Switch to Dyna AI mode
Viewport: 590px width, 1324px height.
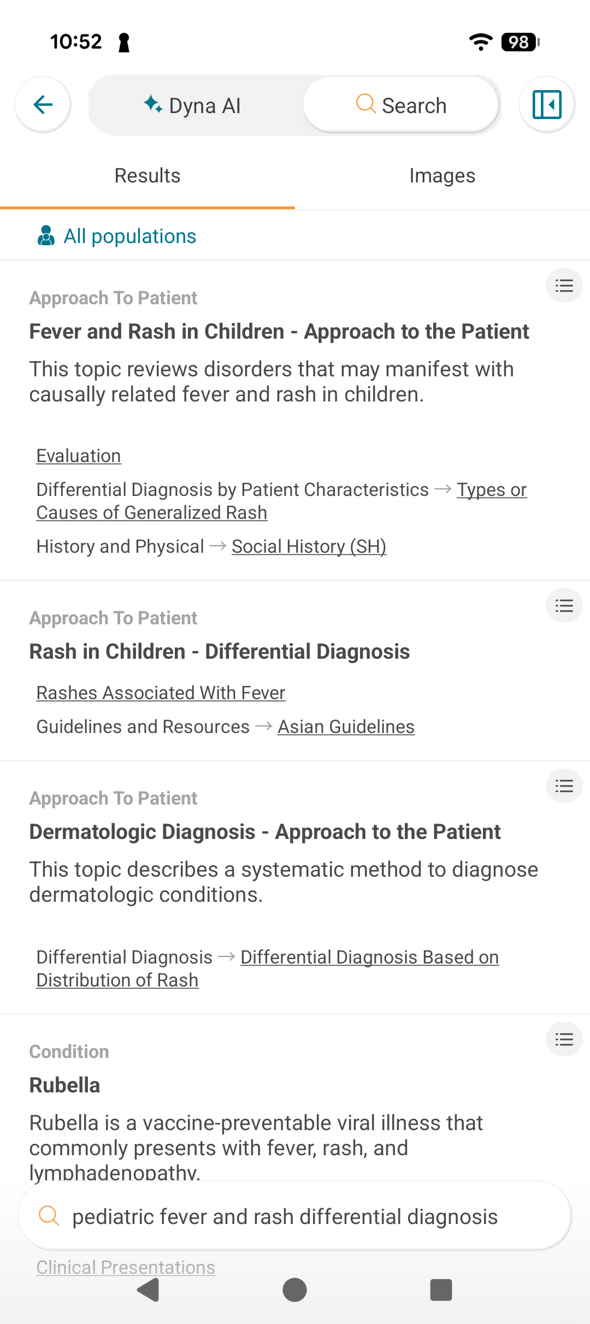click(192, 105)
